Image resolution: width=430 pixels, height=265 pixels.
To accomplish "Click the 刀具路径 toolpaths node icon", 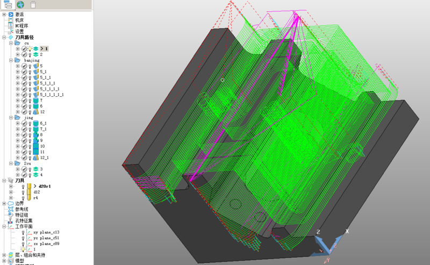I will 11,37.
